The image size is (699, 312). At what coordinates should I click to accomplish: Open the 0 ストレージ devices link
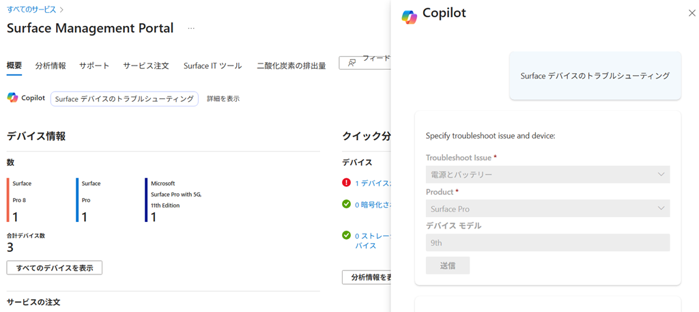pos(373,240)
